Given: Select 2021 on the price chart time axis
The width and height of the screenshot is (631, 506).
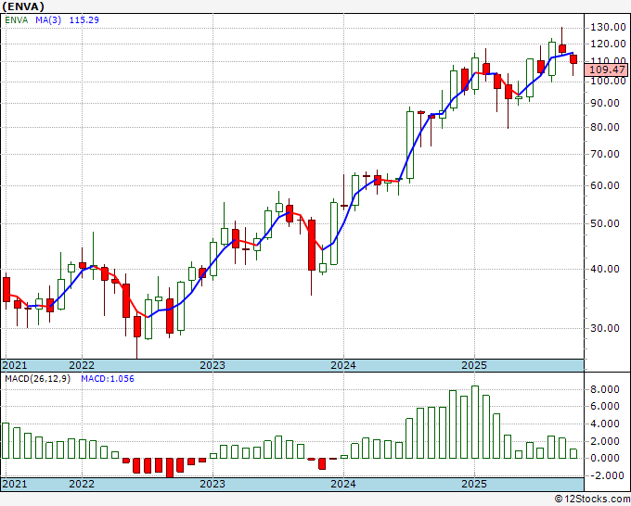Looking at the screenshot, I should click(x=15, y=365).
